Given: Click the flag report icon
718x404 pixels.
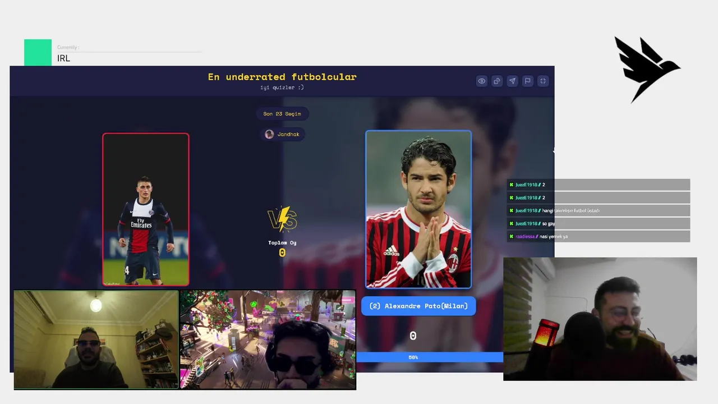Looking at the screenshot, I should coord(527,81).
